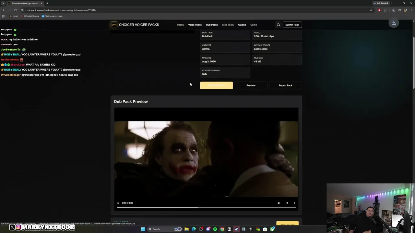Go to Voice Packs section

[x=195, y=25]
